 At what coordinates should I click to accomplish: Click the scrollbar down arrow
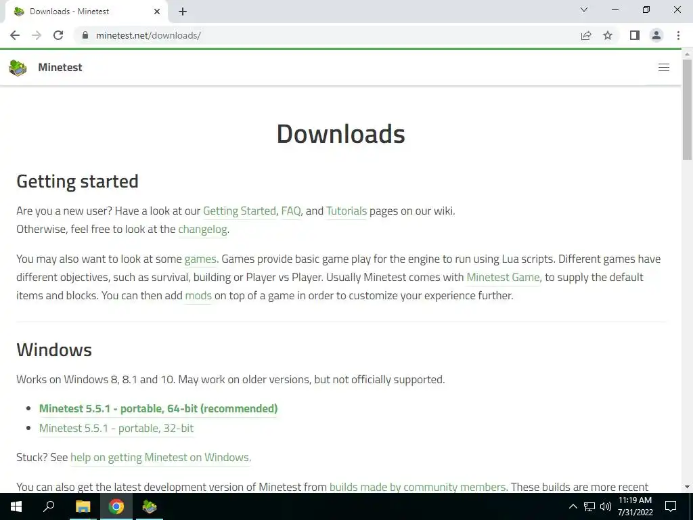[688, 487]
